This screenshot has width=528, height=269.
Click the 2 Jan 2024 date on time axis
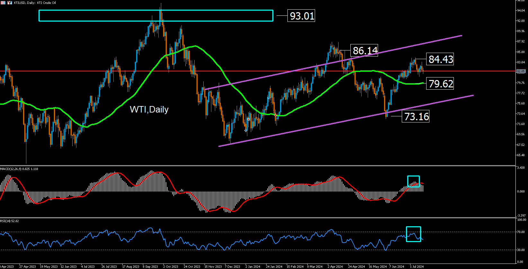[x=253, y=266]
